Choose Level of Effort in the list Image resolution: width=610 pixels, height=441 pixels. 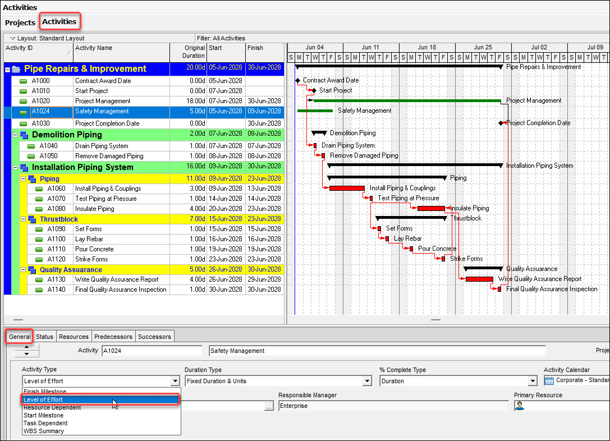(x=101, y=400)
